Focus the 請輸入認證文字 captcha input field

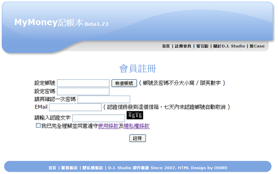tap(99, 118)
